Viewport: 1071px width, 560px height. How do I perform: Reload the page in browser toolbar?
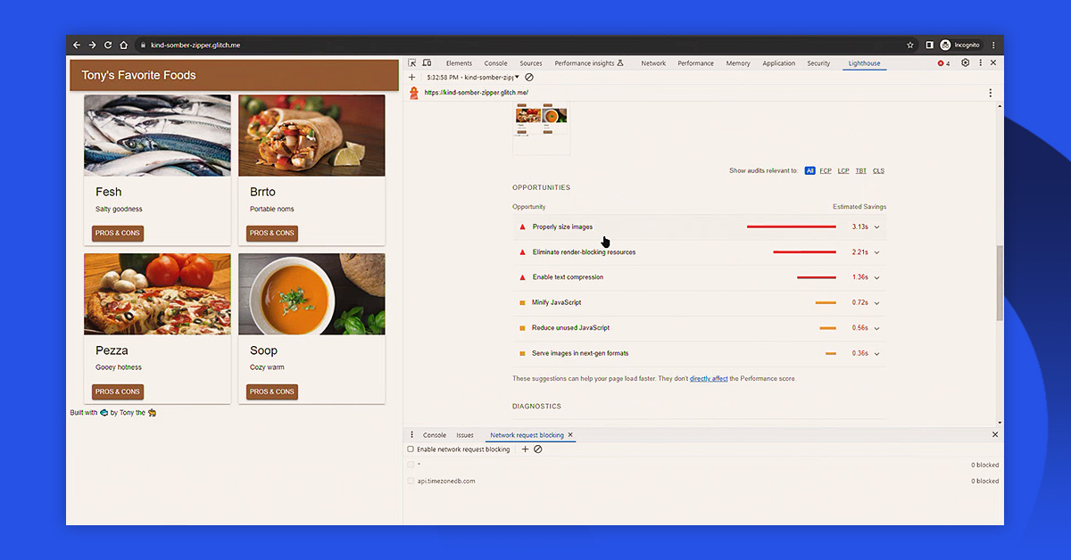(108, 45)
